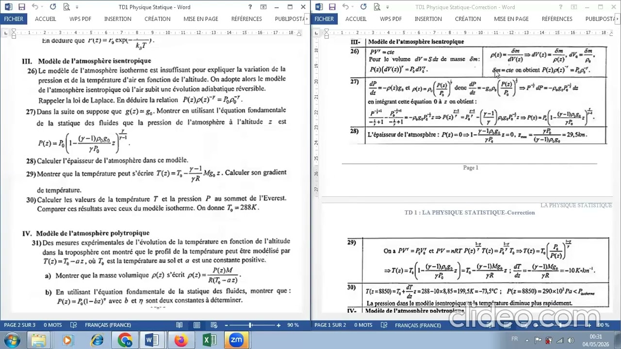This screenshot has width=621, height=349.
Task: Click tab selector at the left window ruler
Action: point(5,32)
